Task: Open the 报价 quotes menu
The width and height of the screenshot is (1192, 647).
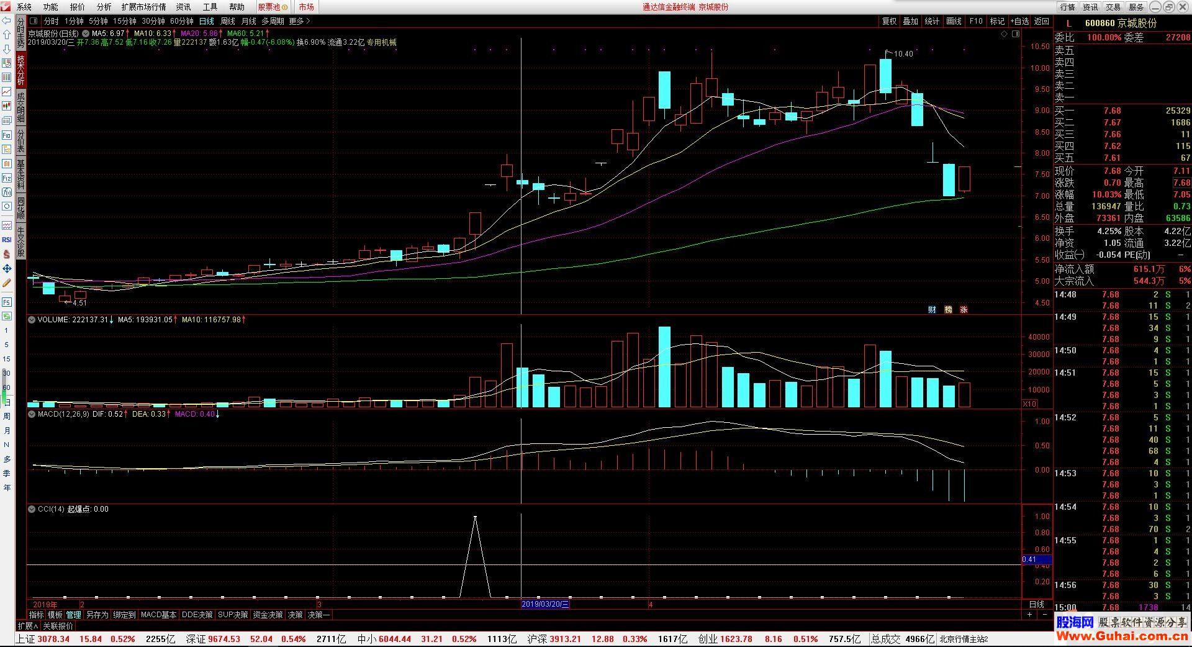Action: point(78,7)
